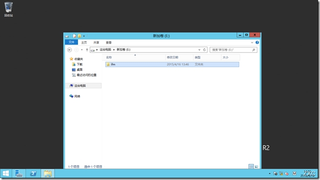This screenshot has width=320, height=180.
Task: Close the 新加卷 (E:) window
Action: [255, 35]
